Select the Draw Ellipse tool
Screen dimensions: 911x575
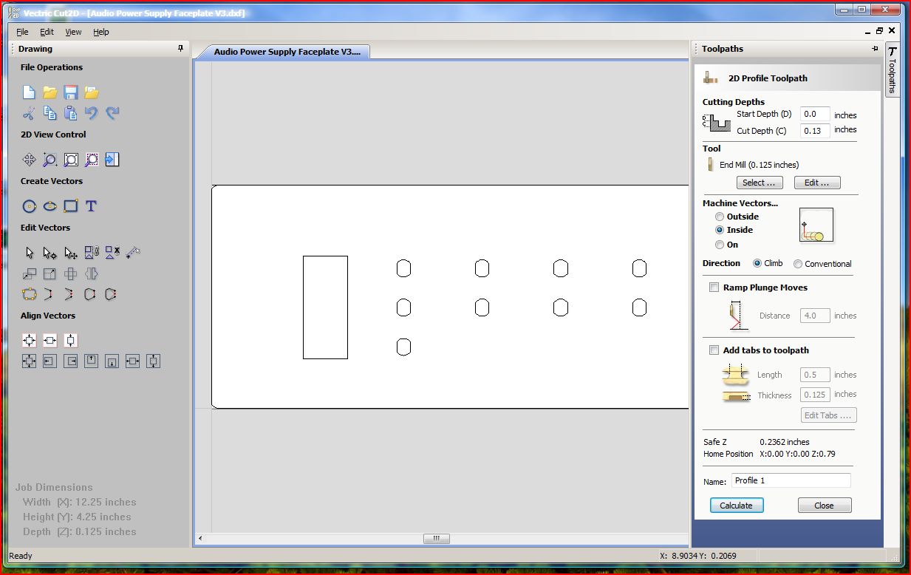(x=50, y=206)
